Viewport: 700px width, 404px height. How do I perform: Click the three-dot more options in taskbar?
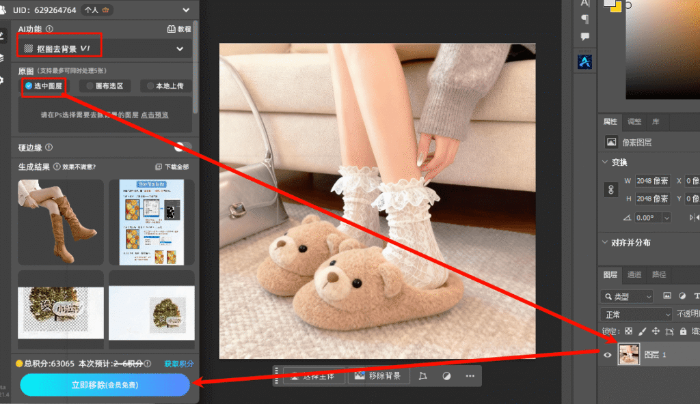click(469, 376)
